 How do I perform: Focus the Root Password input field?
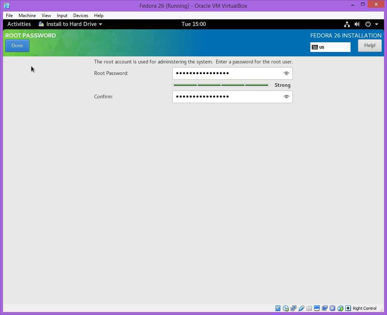pos(233,73)
